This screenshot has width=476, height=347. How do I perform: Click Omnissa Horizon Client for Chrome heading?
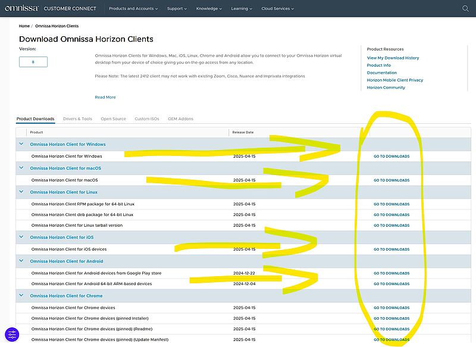pos(66,296)
